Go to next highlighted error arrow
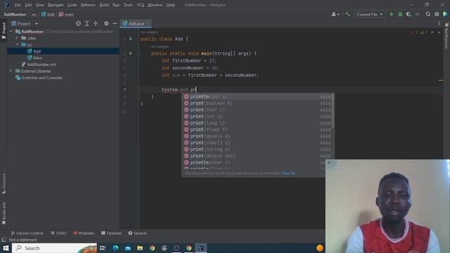Screen dimensions: 450x253 click(439, 32)
